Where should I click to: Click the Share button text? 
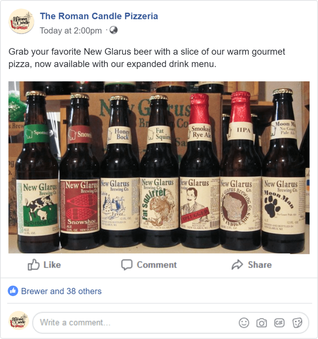point(260,265)
